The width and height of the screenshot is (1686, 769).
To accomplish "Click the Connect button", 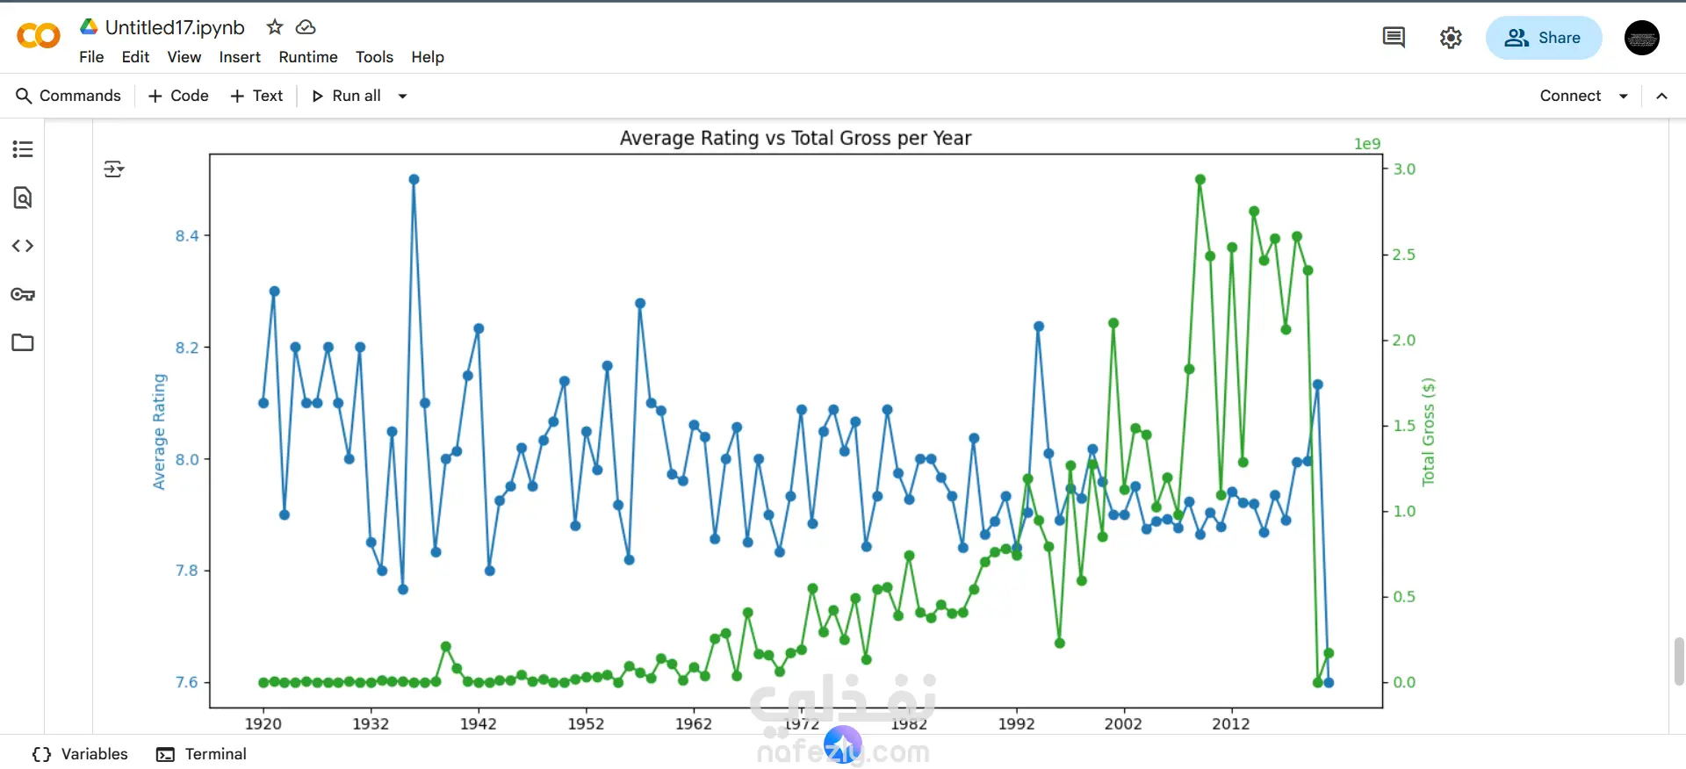I will (1570, 96).
